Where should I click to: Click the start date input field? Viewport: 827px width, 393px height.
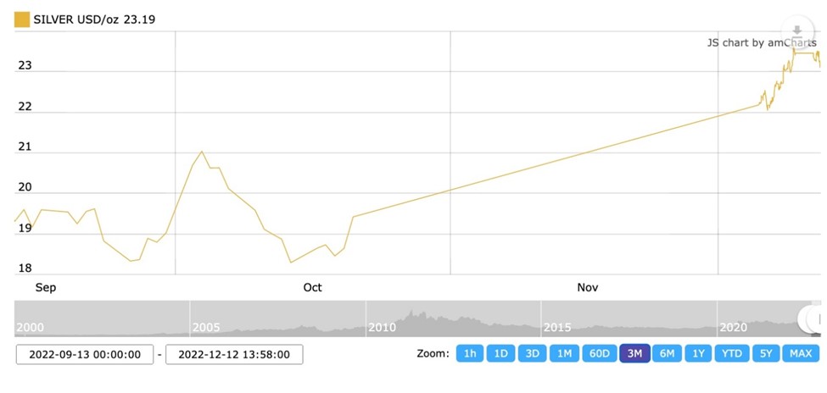[85, 355]
